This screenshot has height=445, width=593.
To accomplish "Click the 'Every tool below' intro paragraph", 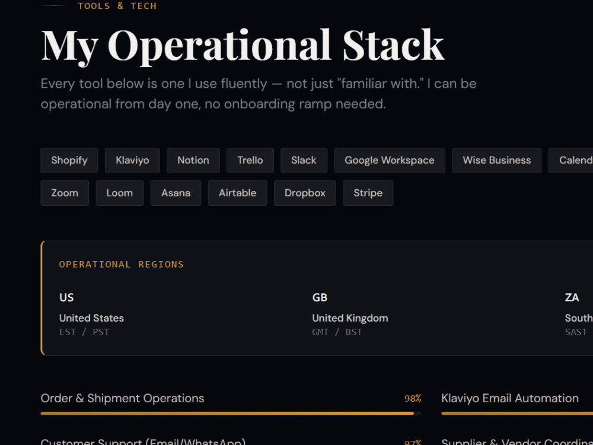I will click(259, 94).
